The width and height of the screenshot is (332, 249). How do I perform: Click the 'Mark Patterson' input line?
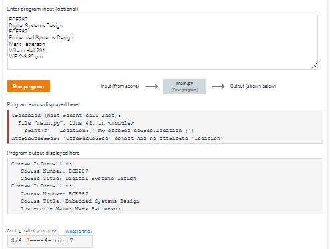tap(27, 44)
